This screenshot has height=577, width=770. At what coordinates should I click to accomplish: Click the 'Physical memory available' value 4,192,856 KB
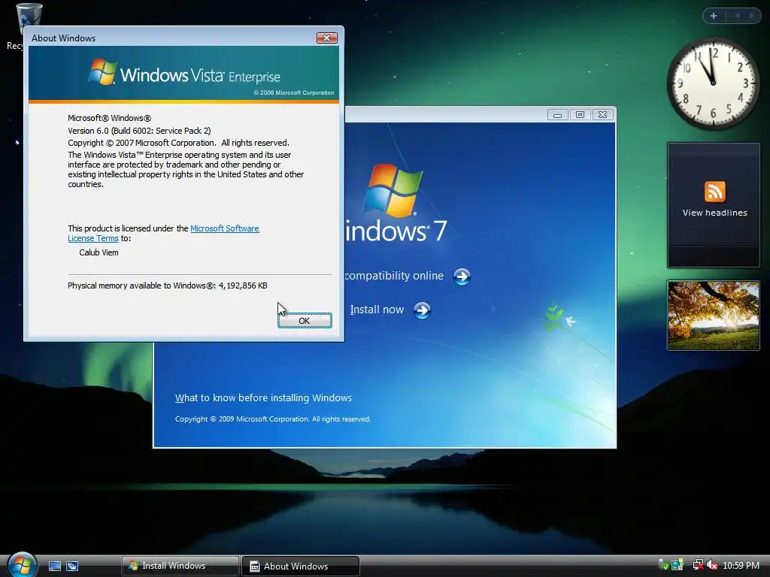click(243, 285)
